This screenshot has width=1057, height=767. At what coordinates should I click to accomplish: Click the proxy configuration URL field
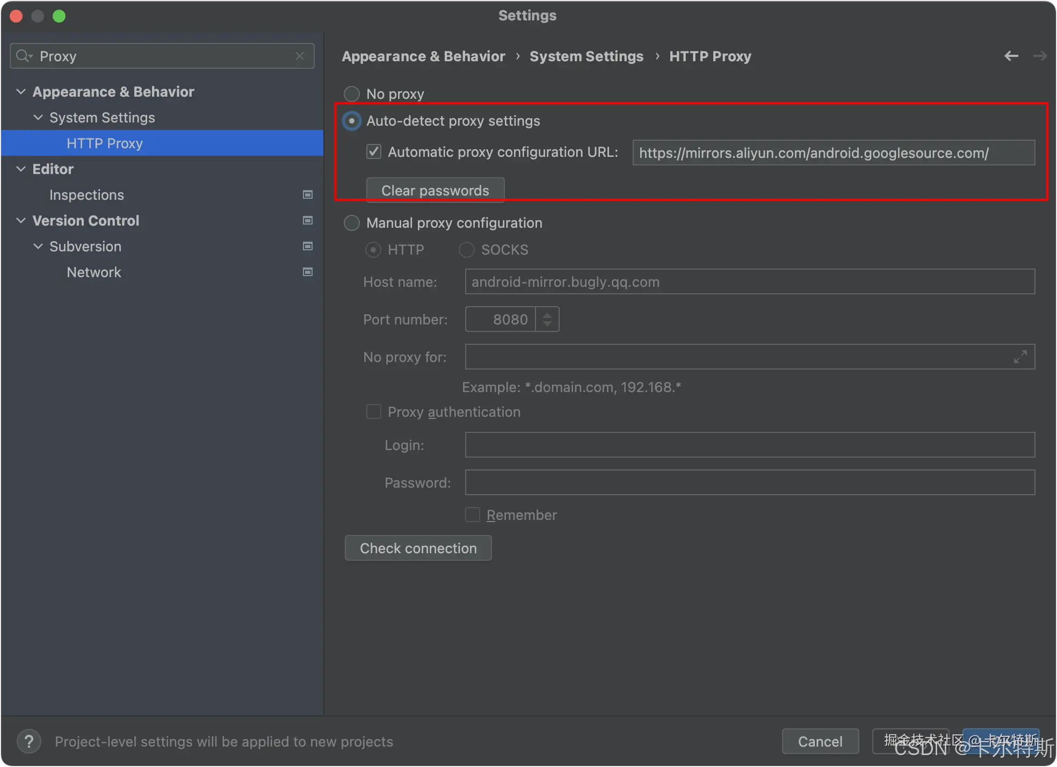pyautogui.click(x=833, y=153)
